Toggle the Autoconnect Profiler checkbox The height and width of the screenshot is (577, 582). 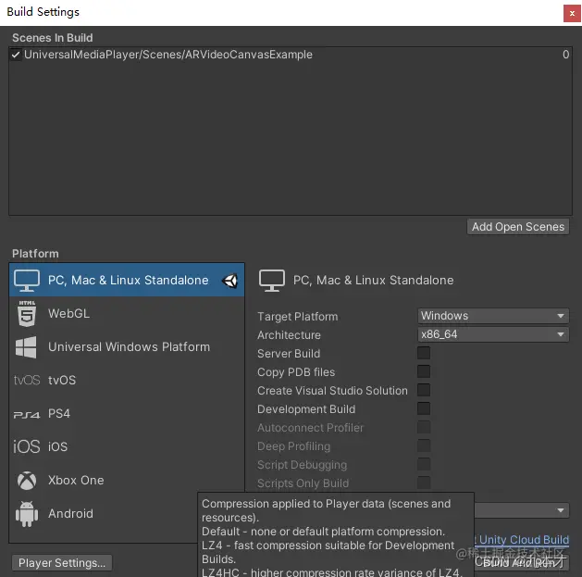[424, 427]
